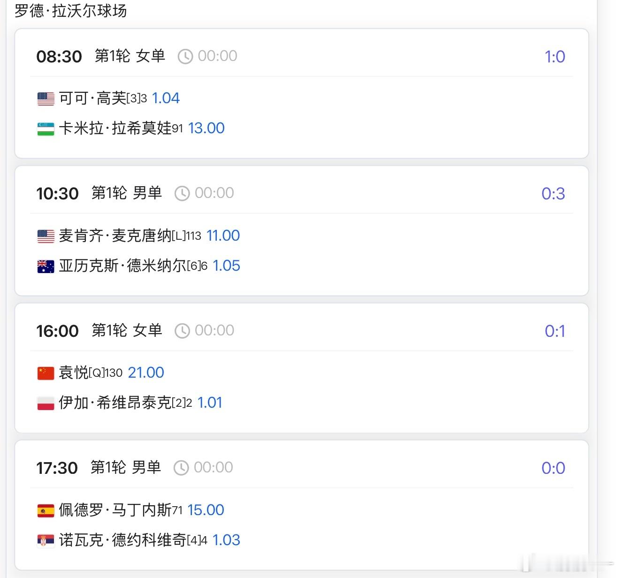
Task: Click the score 0:3 of the 10:30 match
Action: click(x=555, y=193)
